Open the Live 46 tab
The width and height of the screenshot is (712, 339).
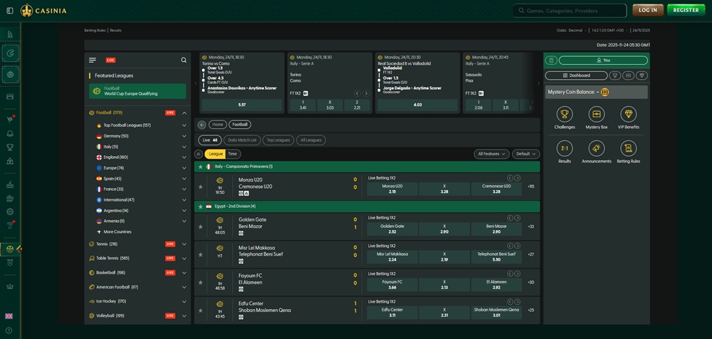[x=210, y=140]
